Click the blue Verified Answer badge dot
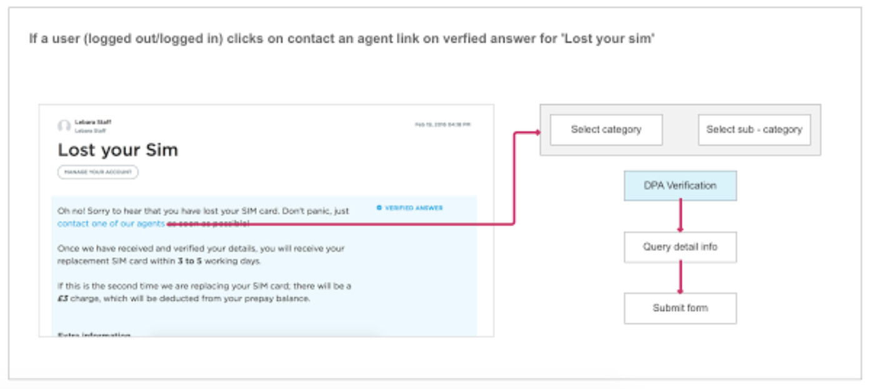Image resolution: width=870 pixels, height=389 pixels. [x=379, y=208]
